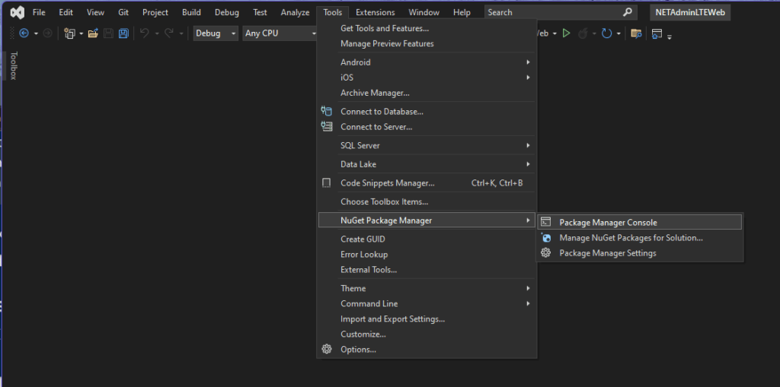780x387 pixels.
Task: Close the open Tools menu
Action: [332, 12]
